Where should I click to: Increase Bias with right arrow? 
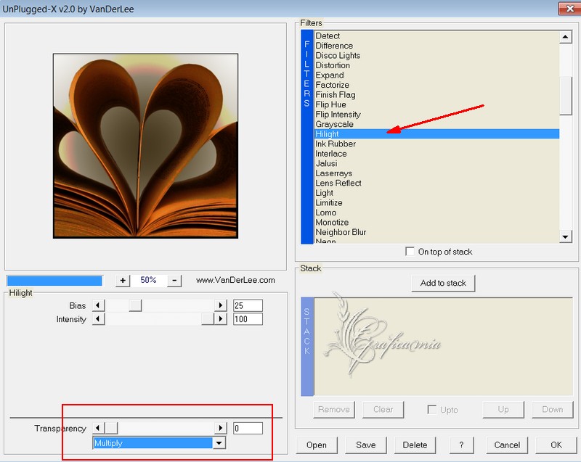221,305
